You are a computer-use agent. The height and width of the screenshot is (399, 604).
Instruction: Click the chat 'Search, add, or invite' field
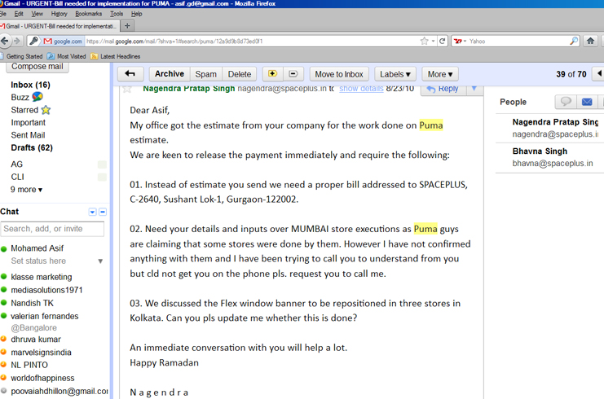[x=52, y=229]
